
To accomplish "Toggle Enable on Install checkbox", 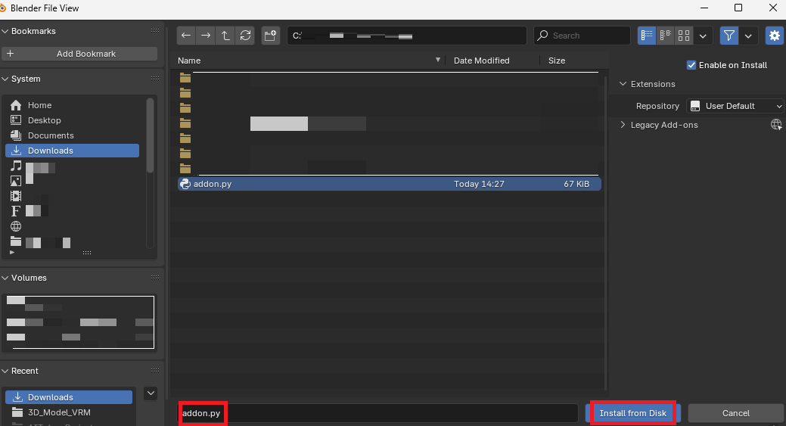I will pos(691,65).
